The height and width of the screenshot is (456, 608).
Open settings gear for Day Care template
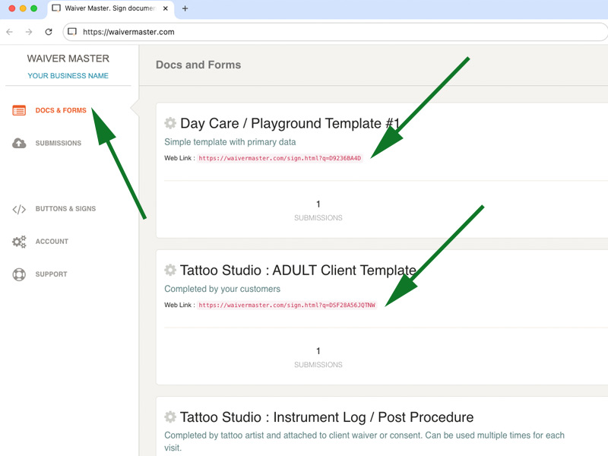pyautogui.click(x=169, y=123)
